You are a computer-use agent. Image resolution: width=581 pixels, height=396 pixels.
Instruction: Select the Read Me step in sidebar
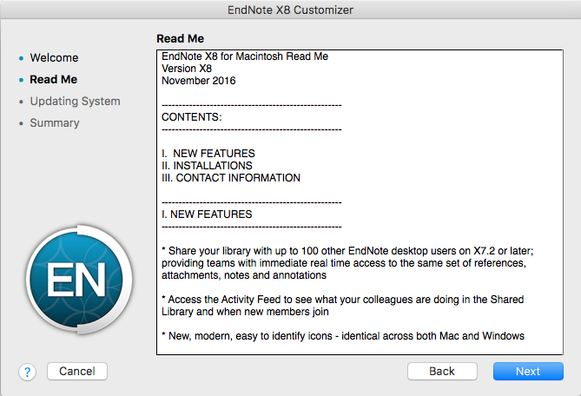[x=53, y=79]
